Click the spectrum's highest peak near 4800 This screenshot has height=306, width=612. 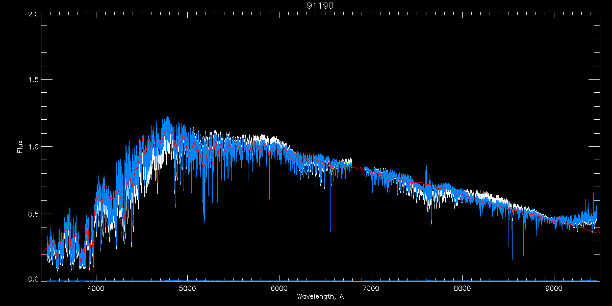click(168, 115)
